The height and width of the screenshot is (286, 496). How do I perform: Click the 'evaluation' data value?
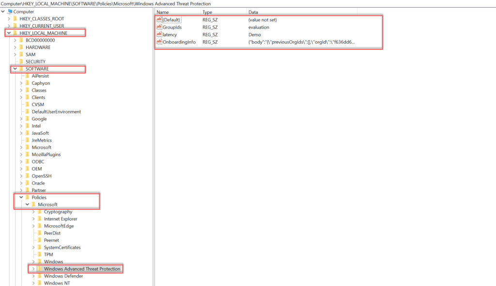coord(259,27)
